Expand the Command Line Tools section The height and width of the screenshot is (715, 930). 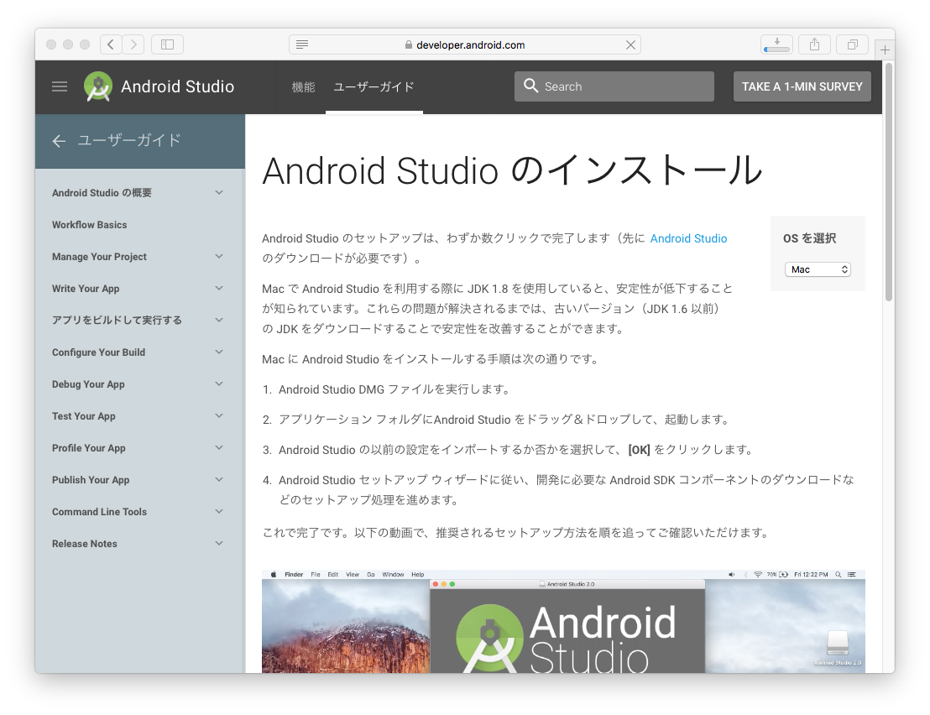pyautogui.click(x=219, y=512)
